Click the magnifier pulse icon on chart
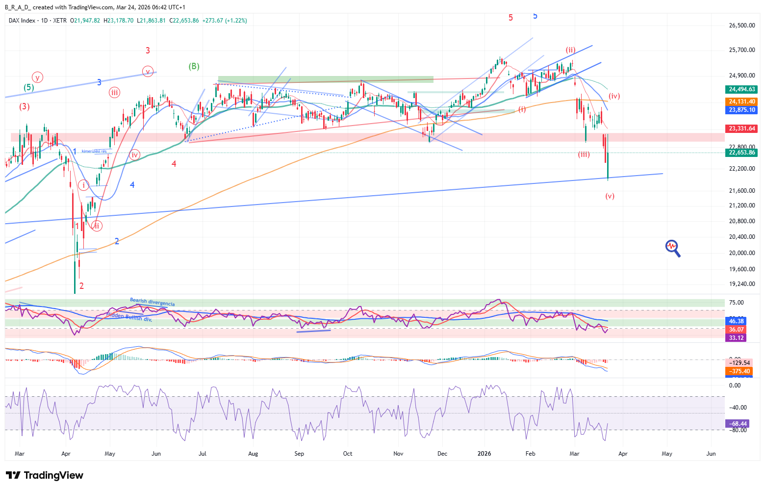The height and width of the screenshot is (490, 765). coord(672,248)
